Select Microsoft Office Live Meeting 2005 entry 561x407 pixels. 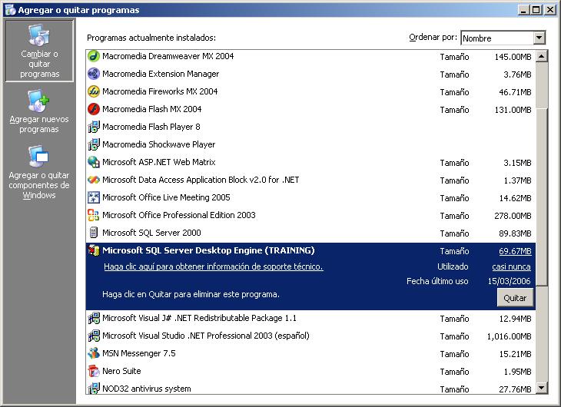click(310, 197)
